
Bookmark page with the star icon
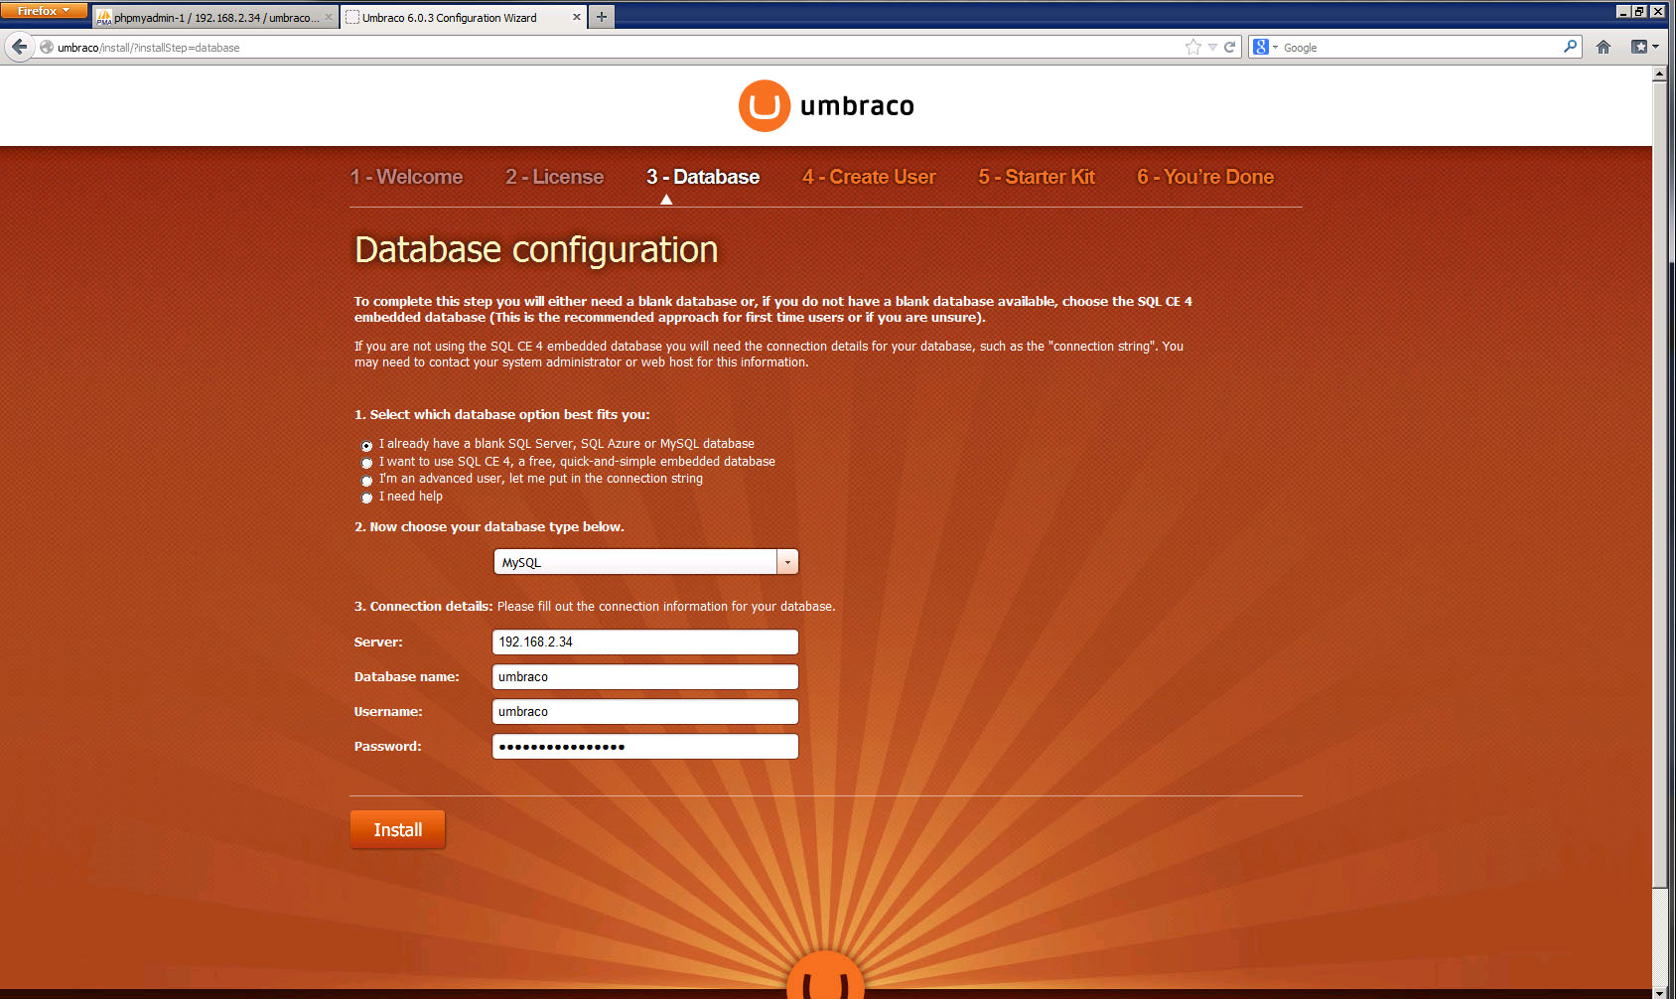tap(1193, 47)
